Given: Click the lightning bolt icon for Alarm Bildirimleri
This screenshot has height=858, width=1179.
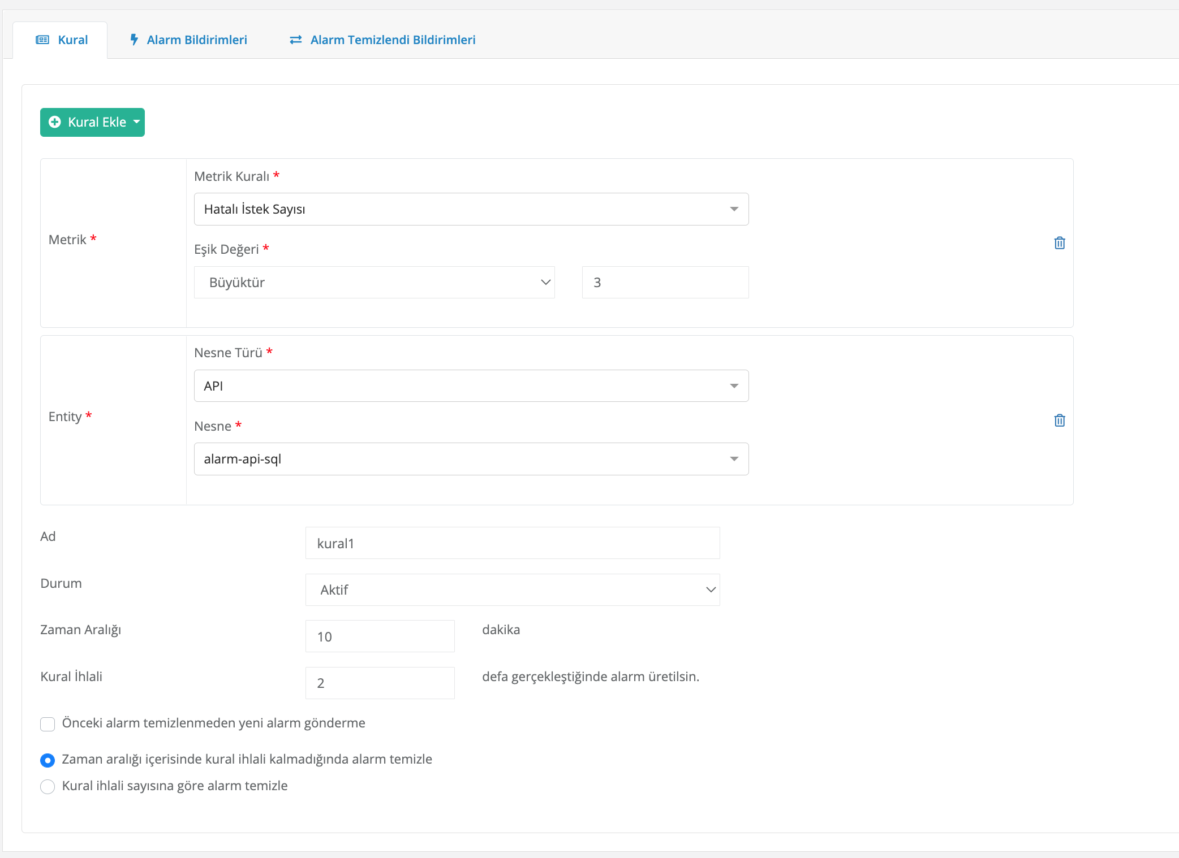Looking at the screenshot, I should point(134,40).
